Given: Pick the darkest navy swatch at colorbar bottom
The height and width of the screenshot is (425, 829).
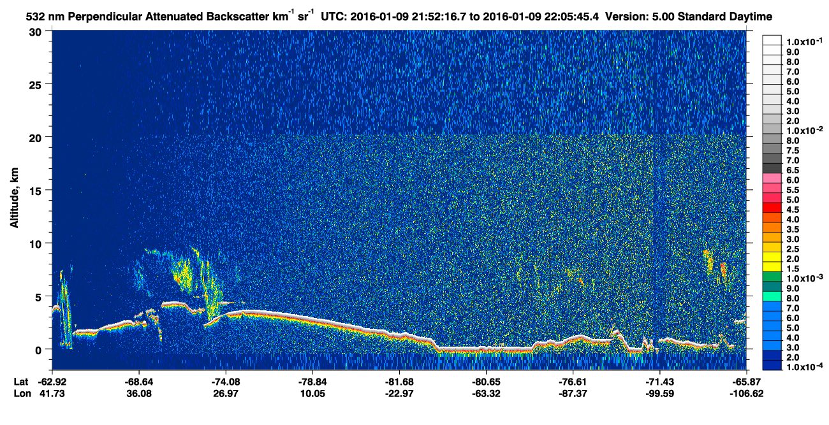Looking at the screenshot, I should 772,366.
